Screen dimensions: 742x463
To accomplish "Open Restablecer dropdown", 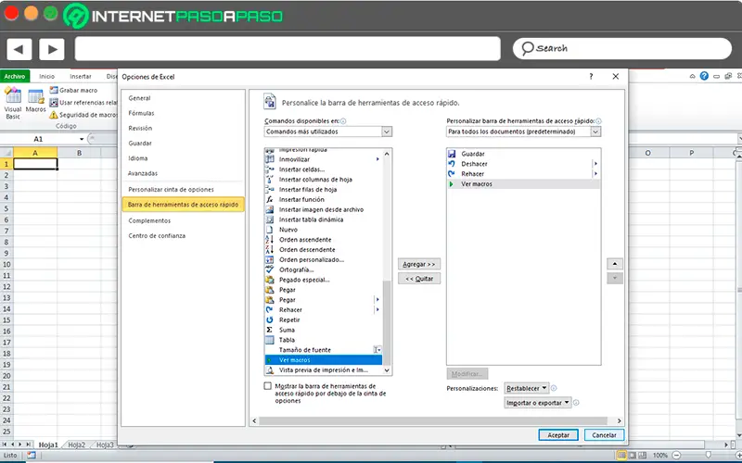I will click(x=526, y=388).
